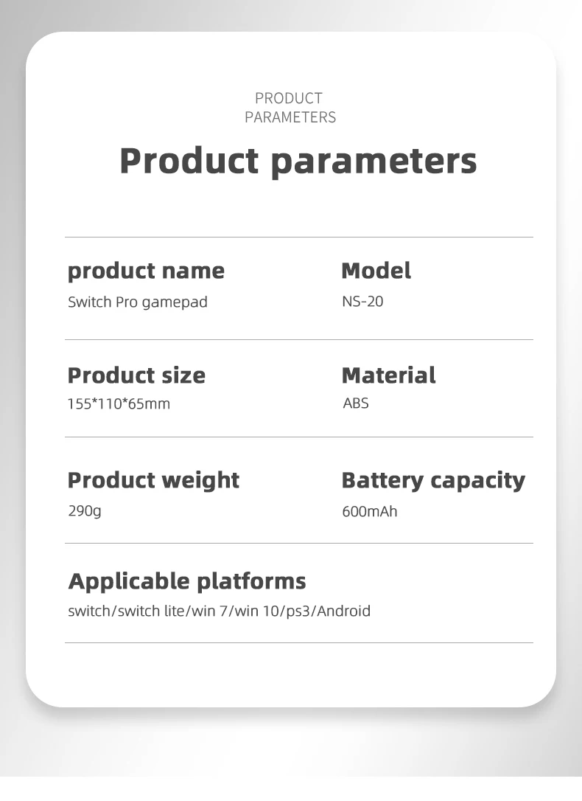Click the "155*110*65mm" dimensions text
The height and width of the screenshot is (801, 582).
(x=119, y=404)
